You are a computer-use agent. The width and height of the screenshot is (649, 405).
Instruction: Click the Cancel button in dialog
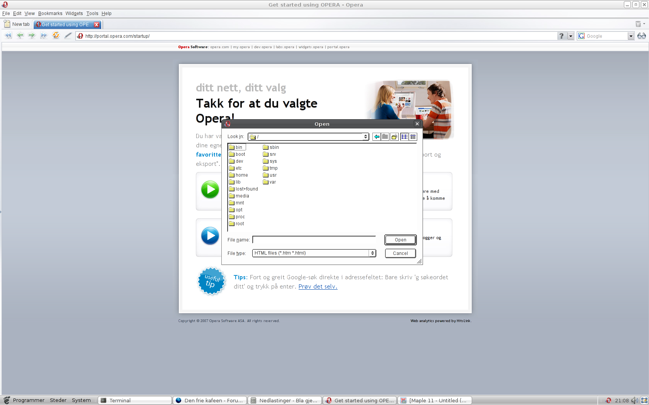coord(400,253)
